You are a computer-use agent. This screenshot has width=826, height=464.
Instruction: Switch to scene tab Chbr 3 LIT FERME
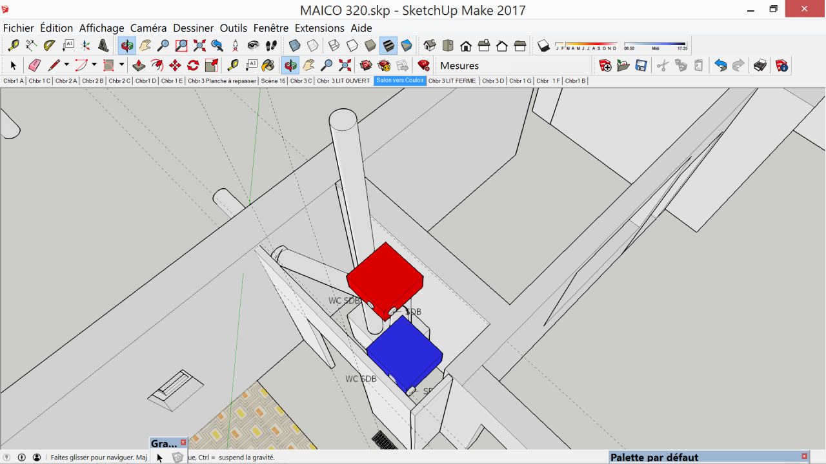[452, 81]
